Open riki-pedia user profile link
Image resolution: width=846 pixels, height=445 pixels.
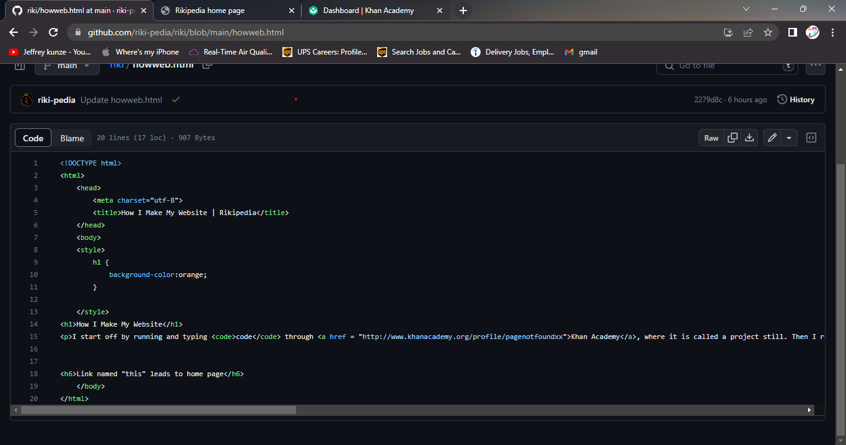click(x=56, y=100)
